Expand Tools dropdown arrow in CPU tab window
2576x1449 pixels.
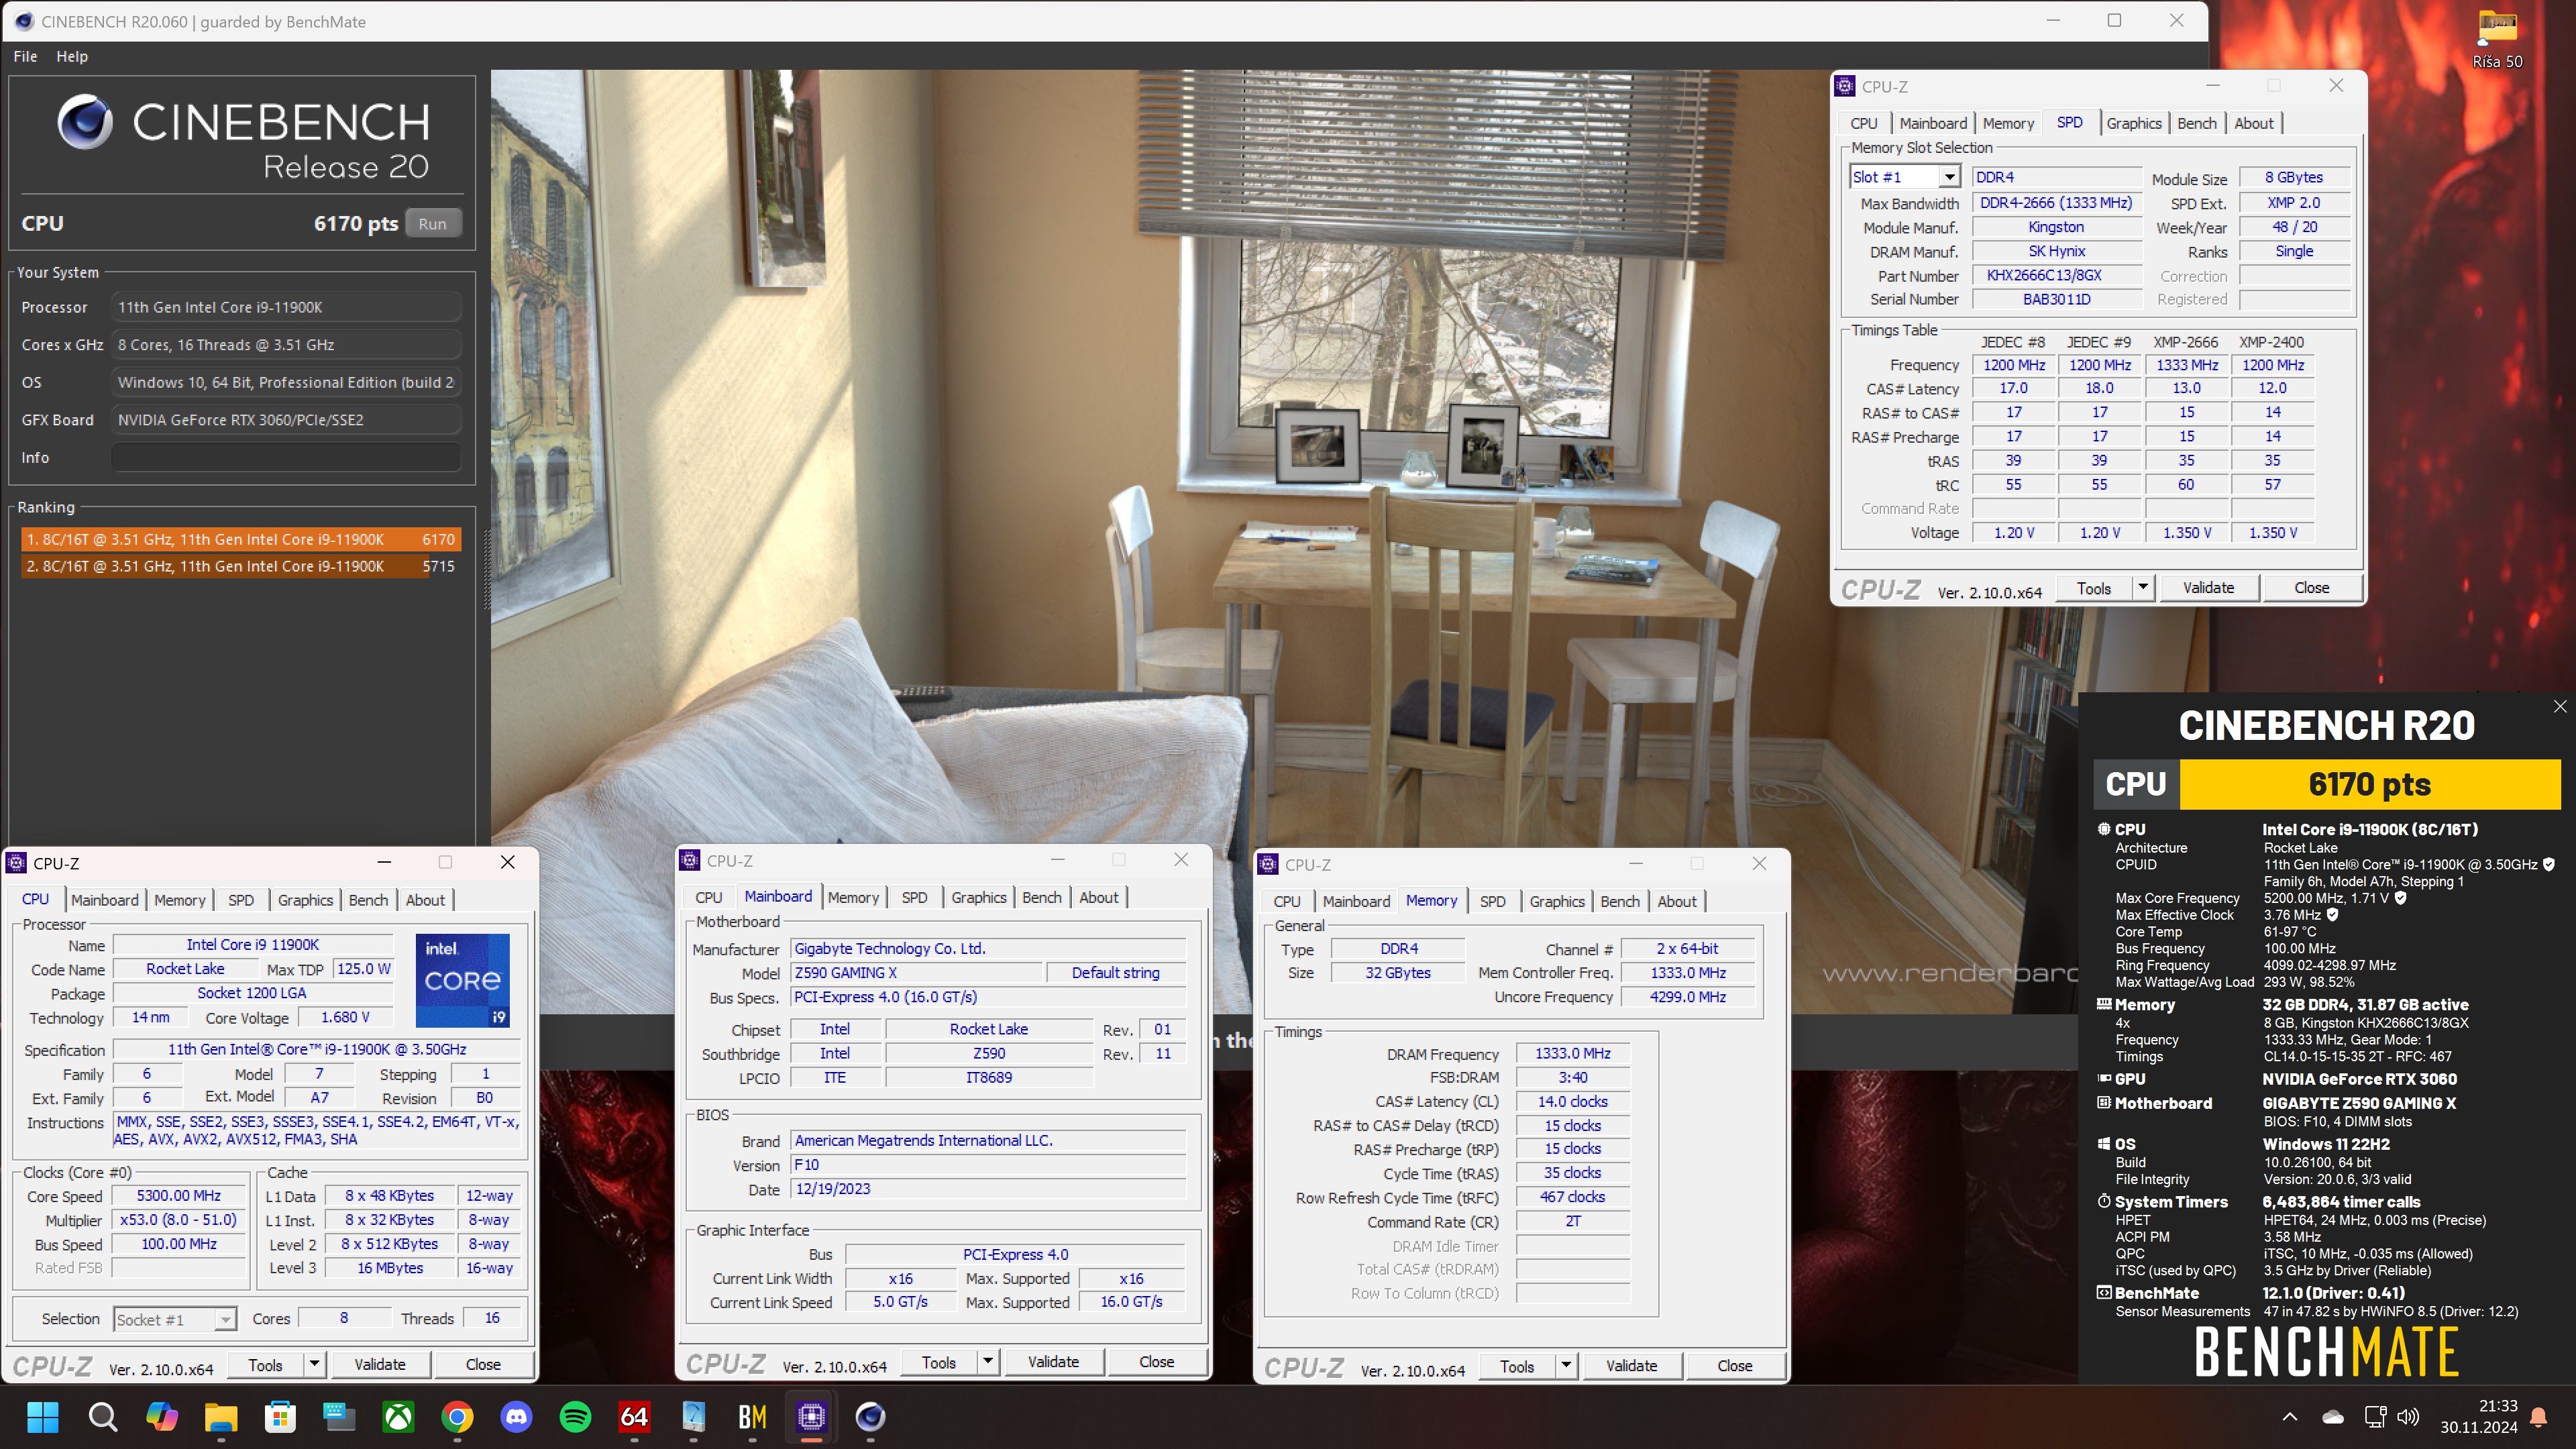coord(314,1364)
